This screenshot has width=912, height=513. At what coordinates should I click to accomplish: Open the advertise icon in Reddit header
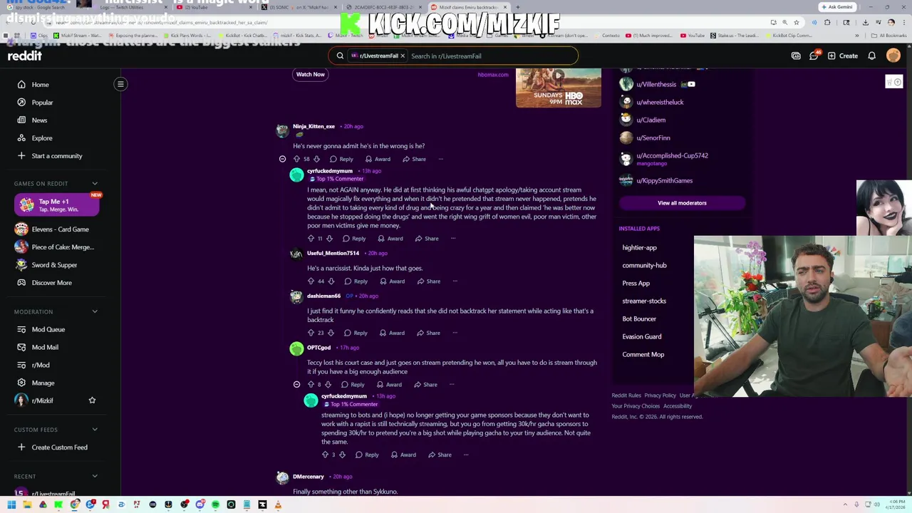click(x=796, y=56)
